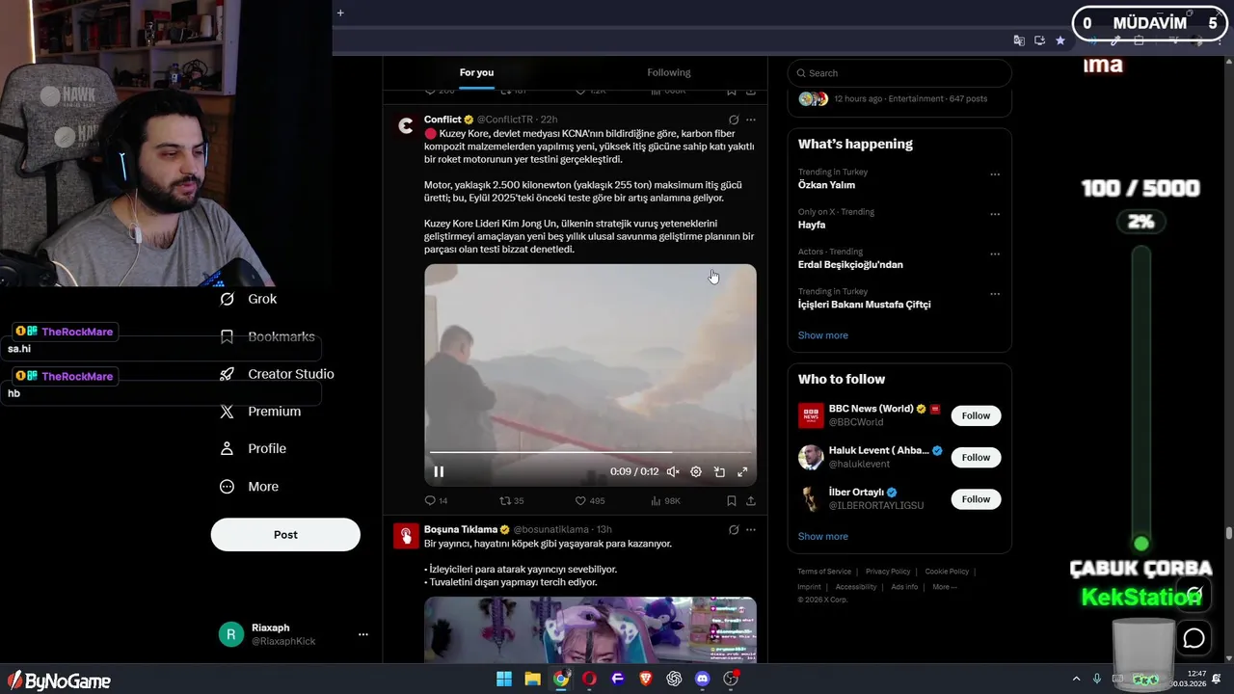The height and width of the screenshot is (694, 1234).
Task: Open more options for the Özkan Yalım trend
Action: (x=995, y=174)
